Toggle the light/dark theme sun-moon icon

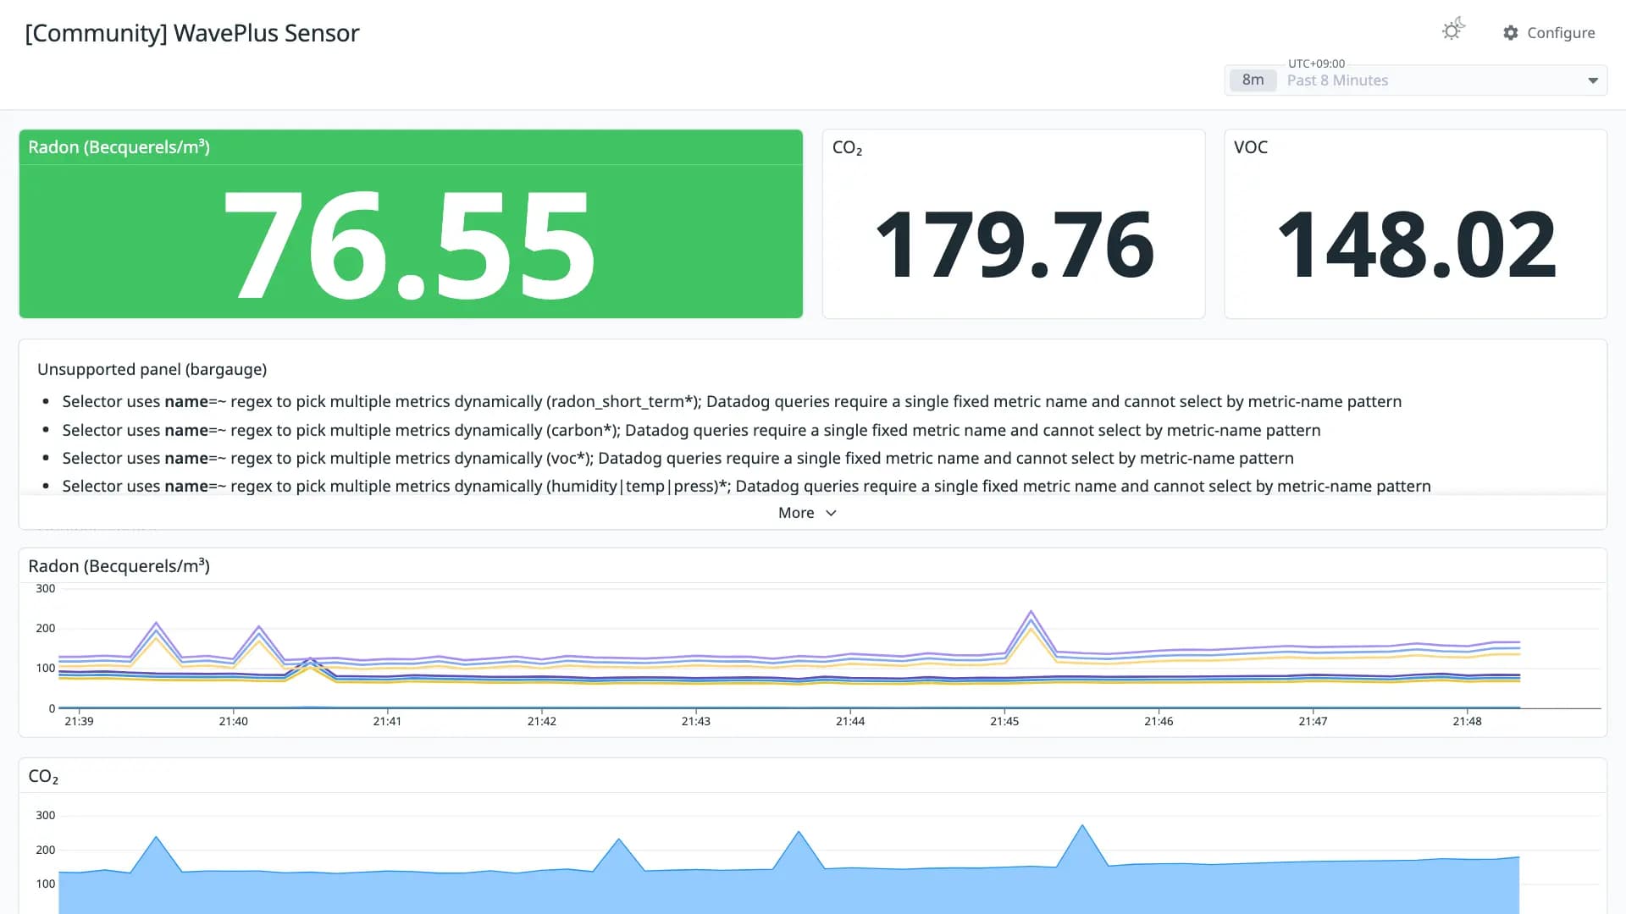point(1453,30)
